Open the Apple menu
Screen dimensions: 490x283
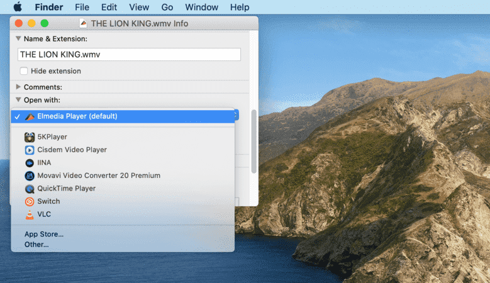(18, 6)
